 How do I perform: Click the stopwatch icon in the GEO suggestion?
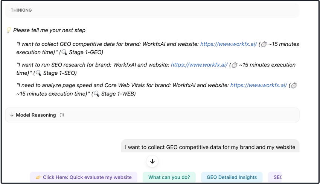pyautogui.click(x=264, y=44)
